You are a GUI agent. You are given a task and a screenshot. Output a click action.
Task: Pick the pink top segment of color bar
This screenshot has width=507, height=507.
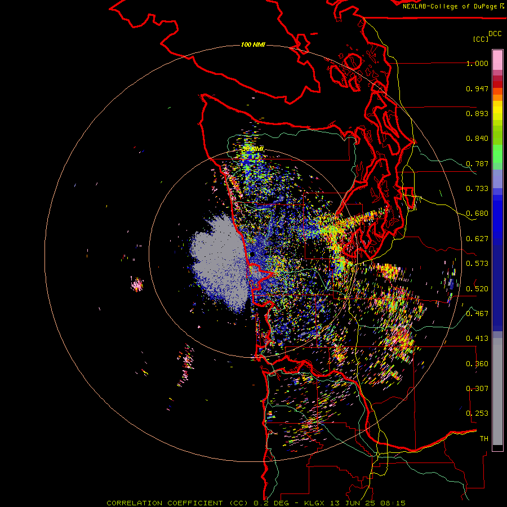tap(497, 60)
